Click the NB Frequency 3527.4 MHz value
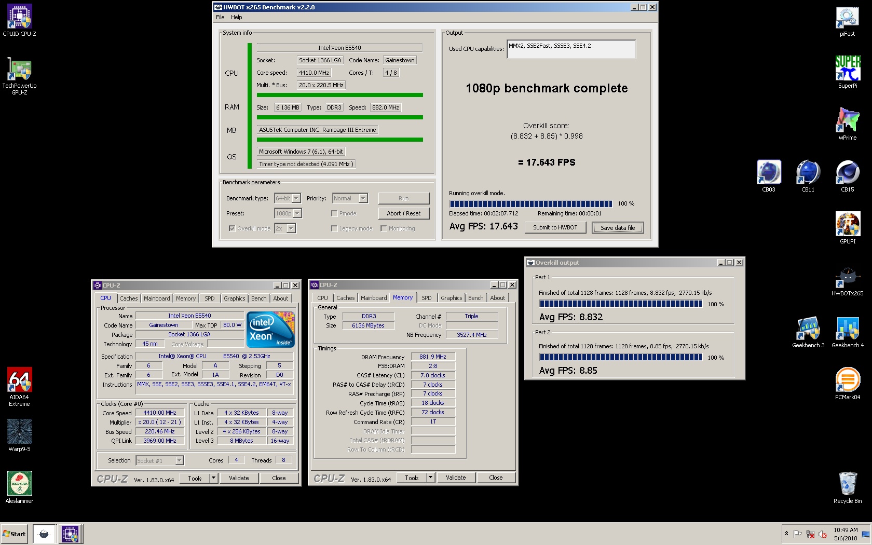The width and height of the screenshot is (872, 545). tap(472, 335)
